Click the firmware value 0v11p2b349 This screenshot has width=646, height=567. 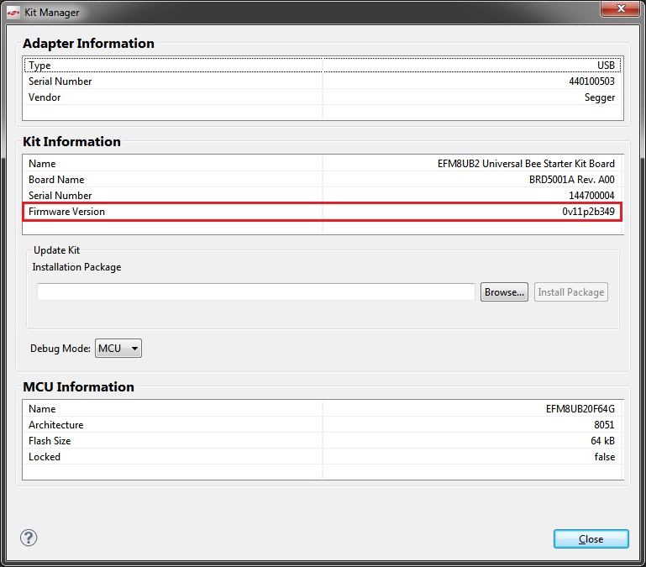click(588, 212)
